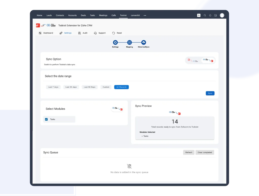The height and width of the screenshot is (196, 259).
Task: Open the ellipsis menu in the navigation bar
Action: click(x=145, y=15)
